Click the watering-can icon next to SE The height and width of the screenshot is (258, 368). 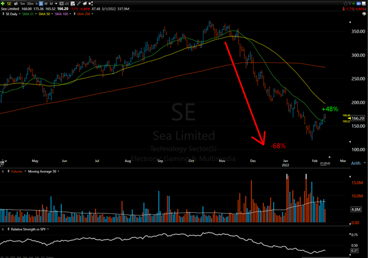(16, 4)
